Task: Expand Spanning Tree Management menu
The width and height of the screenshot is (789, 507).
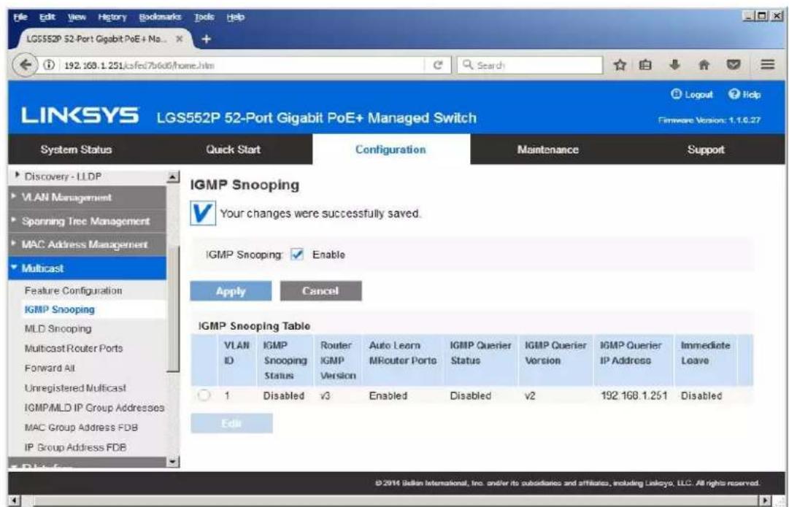Action: (87, 221)
